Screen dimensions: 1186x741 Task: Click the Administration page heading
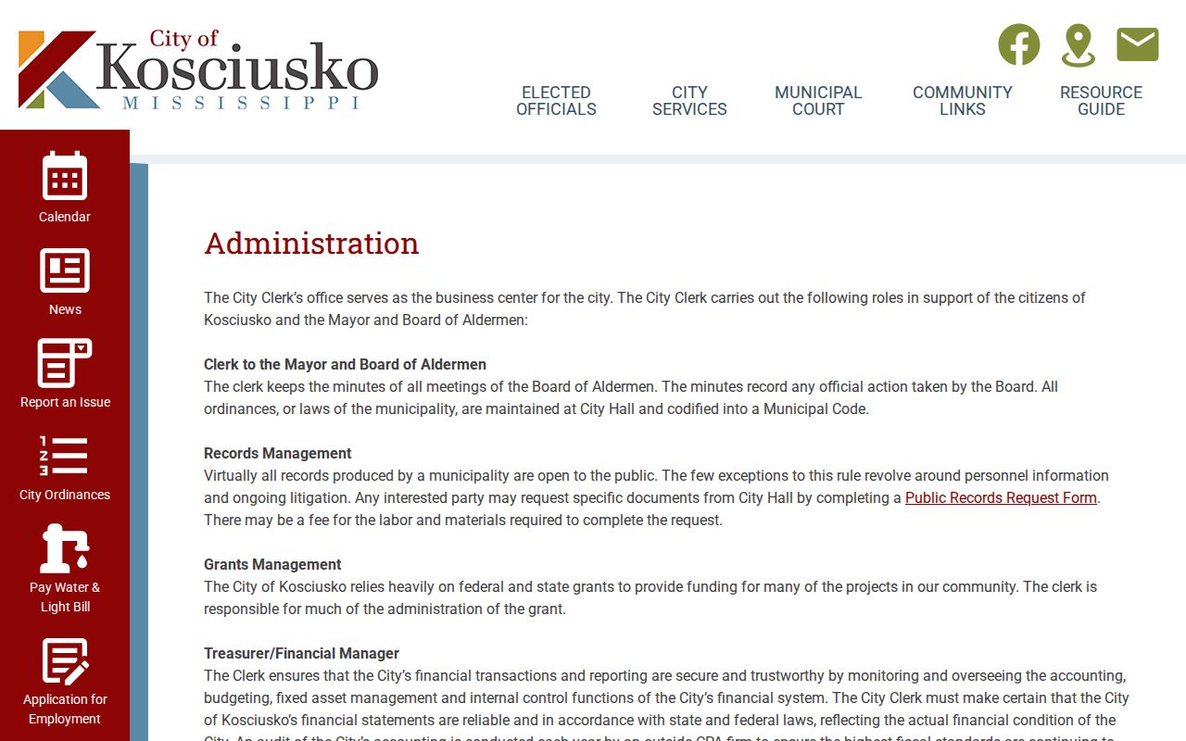pos(311,243)
